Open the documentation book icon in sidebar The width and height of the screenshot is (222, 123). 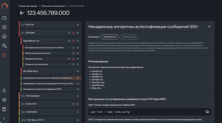point(4,109)
